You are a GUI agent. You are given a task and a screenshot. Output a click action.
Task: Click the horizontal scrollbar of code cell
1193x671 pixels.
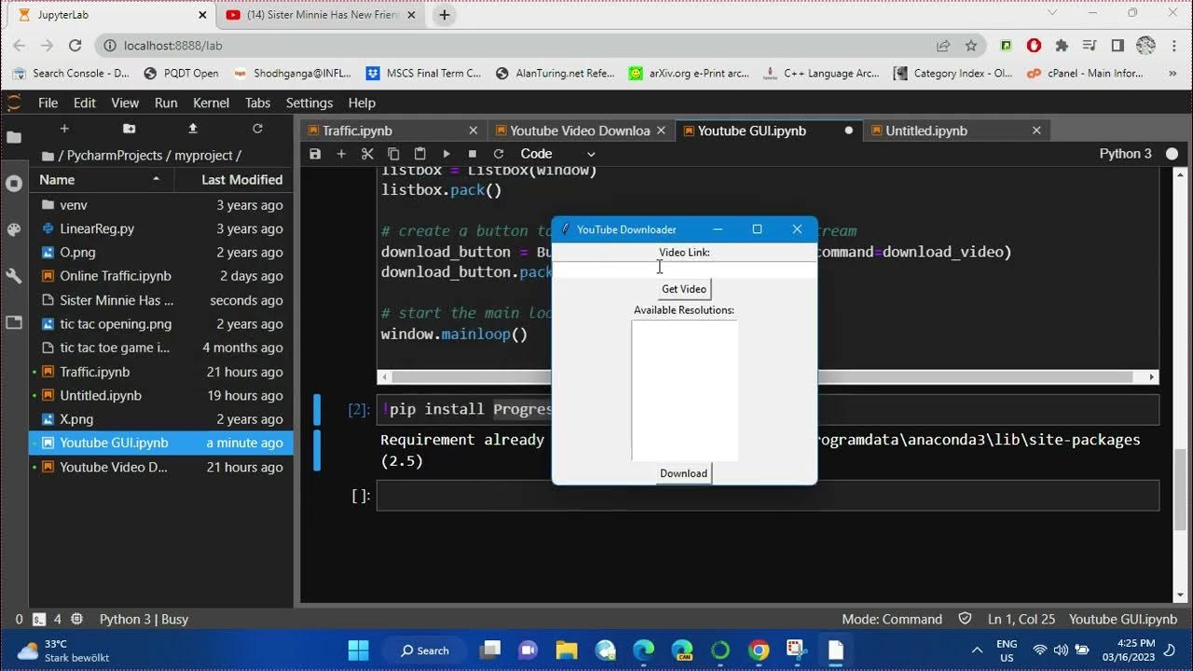[x=768, y=377]
